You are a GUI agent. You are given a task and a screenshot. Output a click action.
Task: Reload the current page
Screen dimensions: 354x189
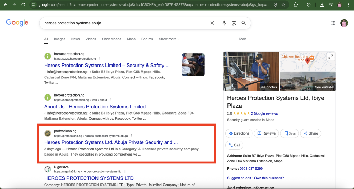point(23,4)
